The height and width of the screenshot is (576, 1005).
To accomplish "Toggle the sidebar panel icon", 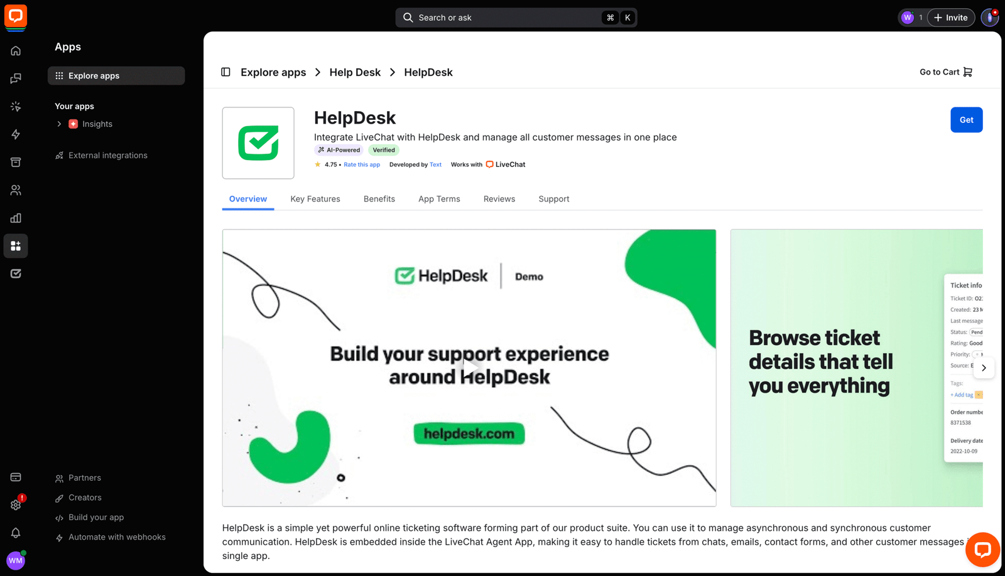I will pos(225,72).
